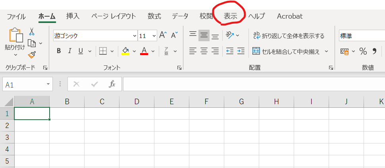Toggle bold formatting
This screenshot has width=385, height=168.
[59, 51]
